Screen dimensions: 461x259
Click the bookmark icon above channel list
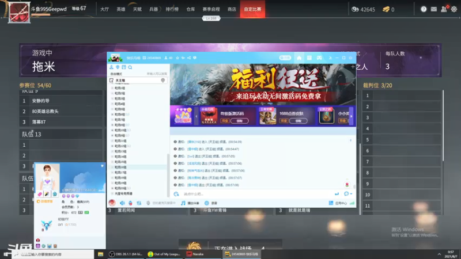pyautogui.click(x=124, y=67)
